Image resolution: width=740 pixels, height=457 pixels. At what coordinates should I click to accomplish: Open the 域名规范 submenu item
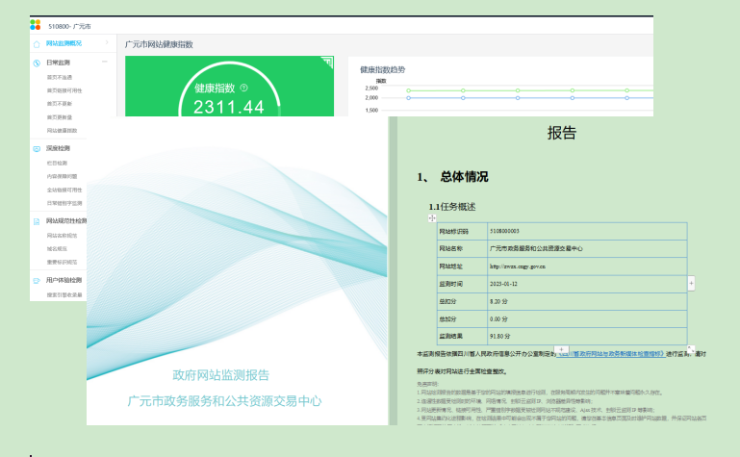click(x=57, y=248)
